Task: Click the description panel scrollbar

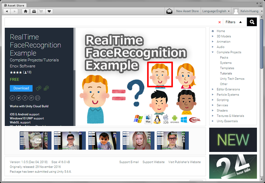Action: [x=74, y=49]
